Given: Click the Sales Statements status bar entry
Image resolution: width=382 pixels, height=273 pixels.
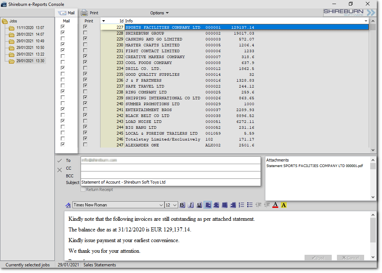Looking at the screenshot, I should (100, 265).
